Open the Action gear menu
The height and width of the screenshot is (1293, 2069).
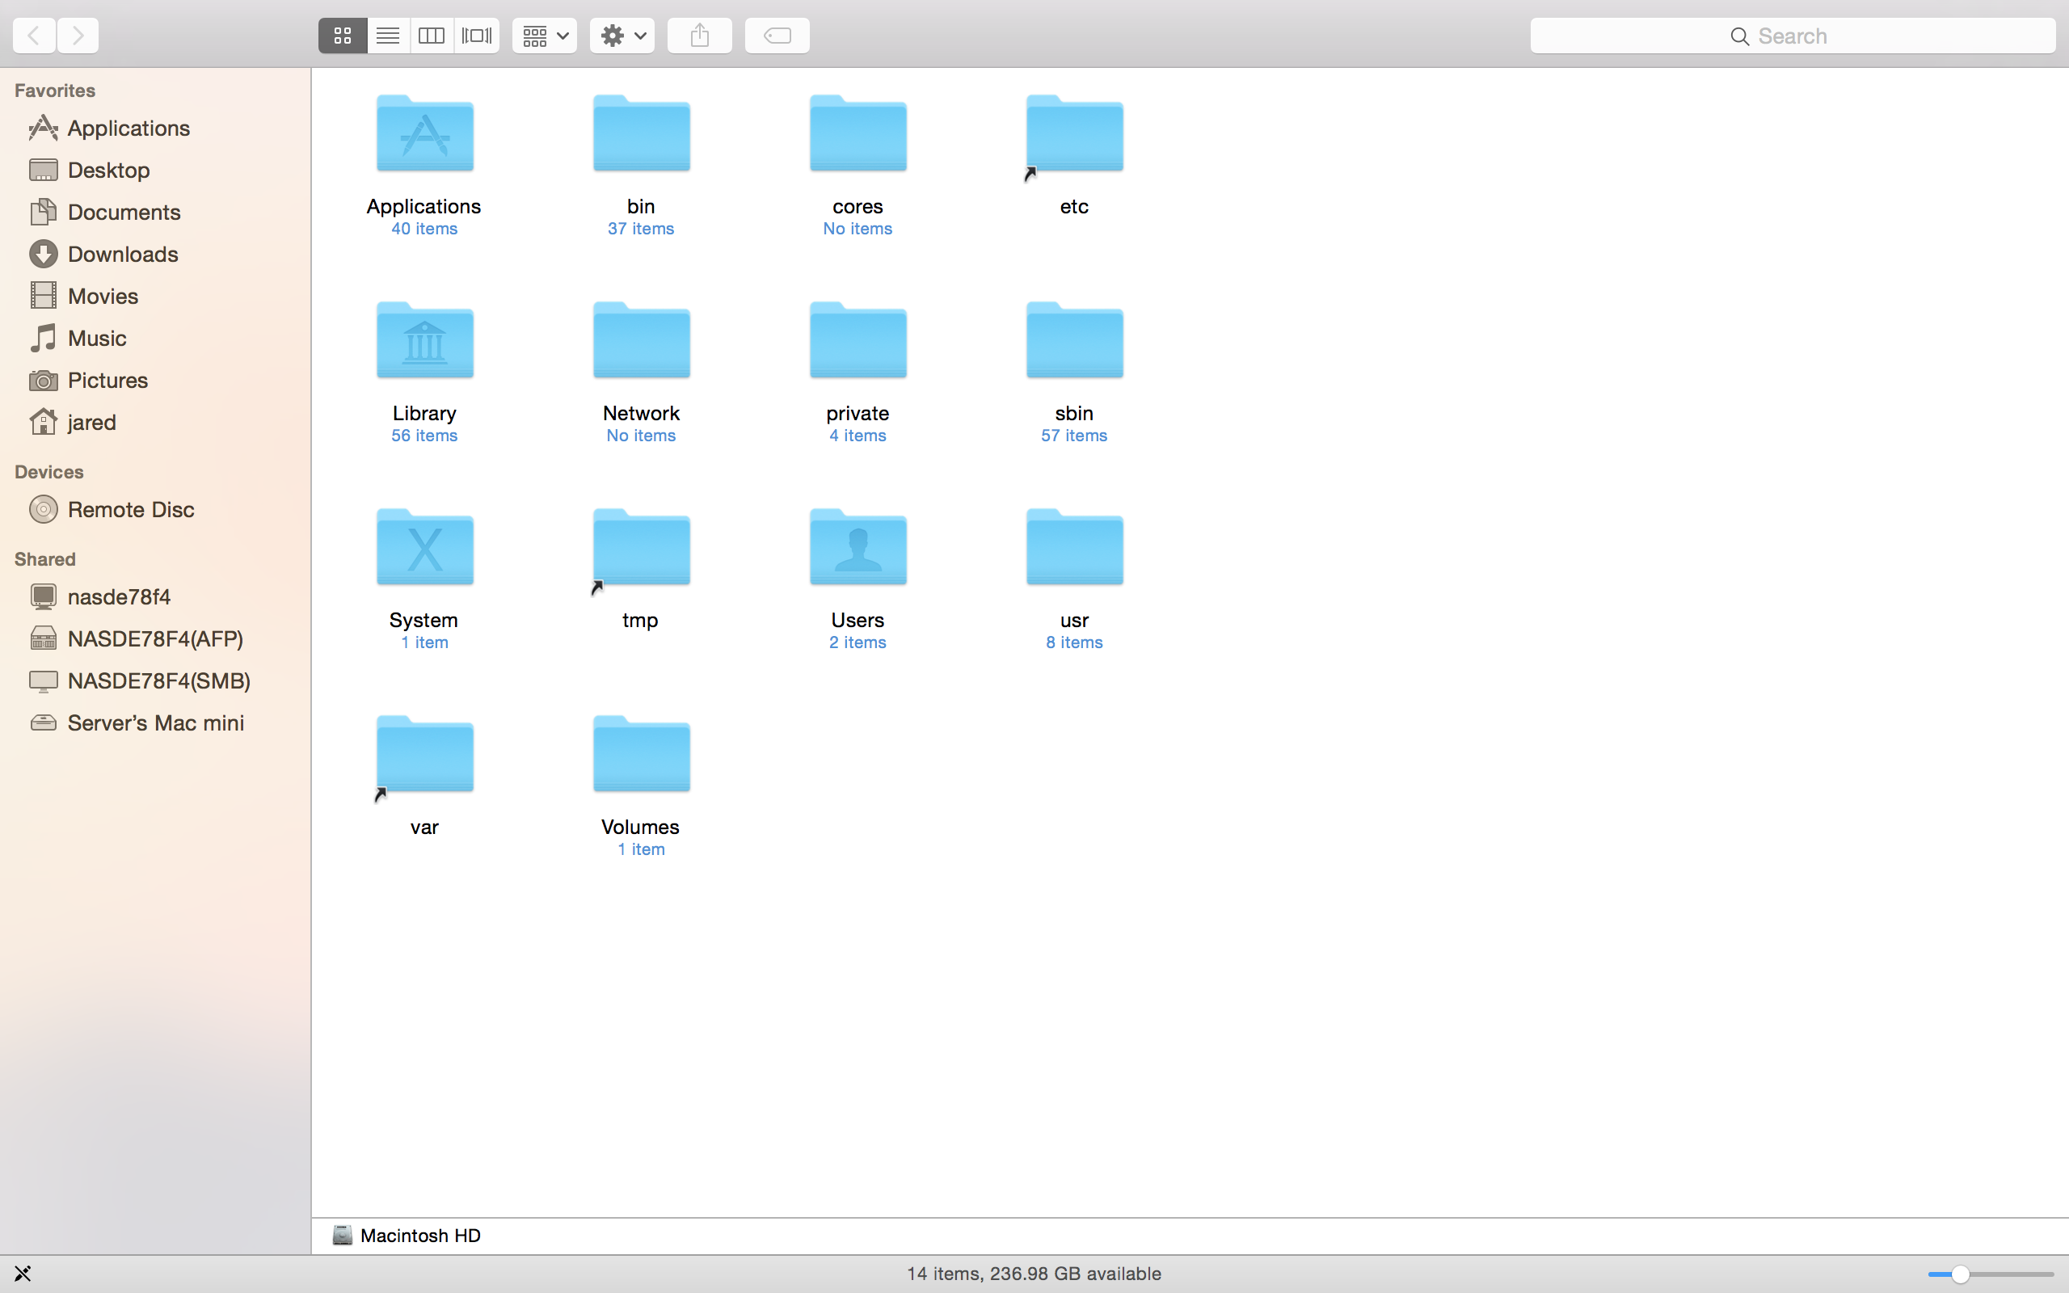click(x=622, y=35)
